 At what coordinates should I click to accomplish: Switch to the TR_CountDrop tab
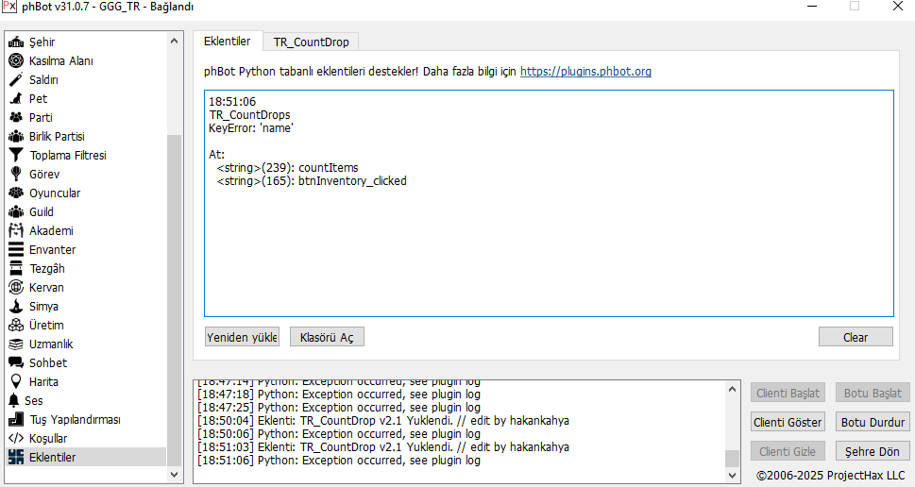coord(311,42)
